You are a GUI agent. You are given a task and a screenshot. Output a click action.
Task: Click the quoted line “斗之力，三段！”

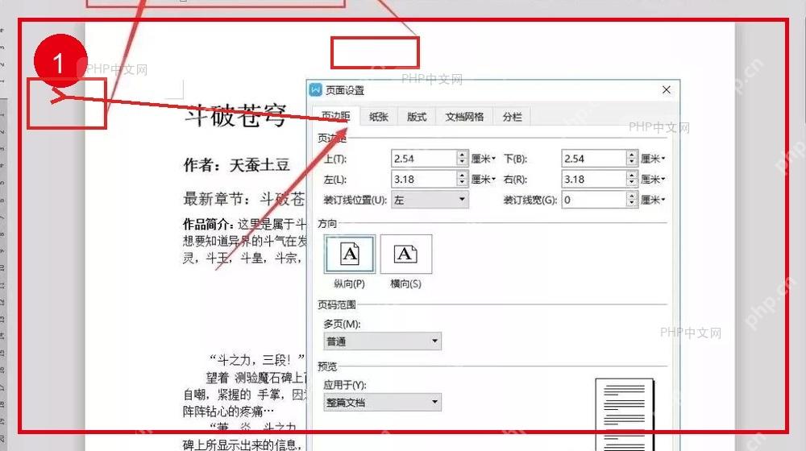(x=256, y=359)
